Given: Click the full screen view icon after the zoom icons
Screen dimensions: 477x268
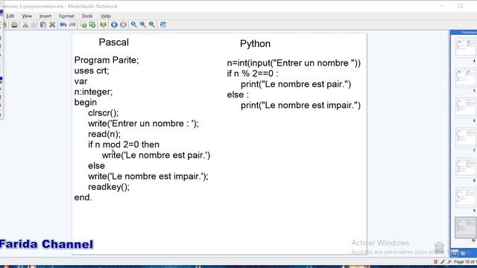Looking at the screenshot, I should pos(162,25).
